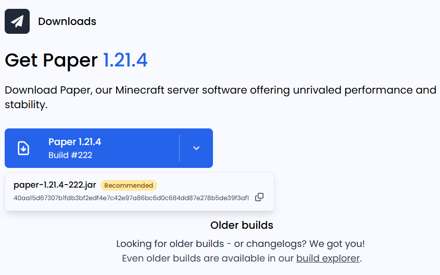Image resolution: width=440 pixels, height=275 pixels.
Task: Click the Minecraft server software description paragraph
Action: pos(221,97)
